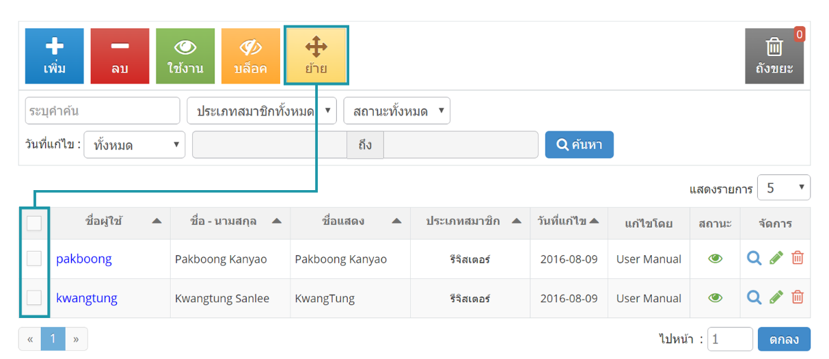The height and width of the screenshot is (359, 829).
Task: Delete pakboong using the red trash icon
Action: point(798,258)
